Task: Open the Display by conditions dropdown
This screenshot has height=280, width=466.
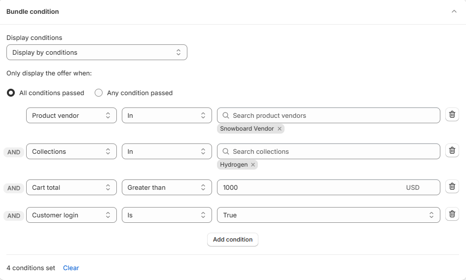Action: 97,52
